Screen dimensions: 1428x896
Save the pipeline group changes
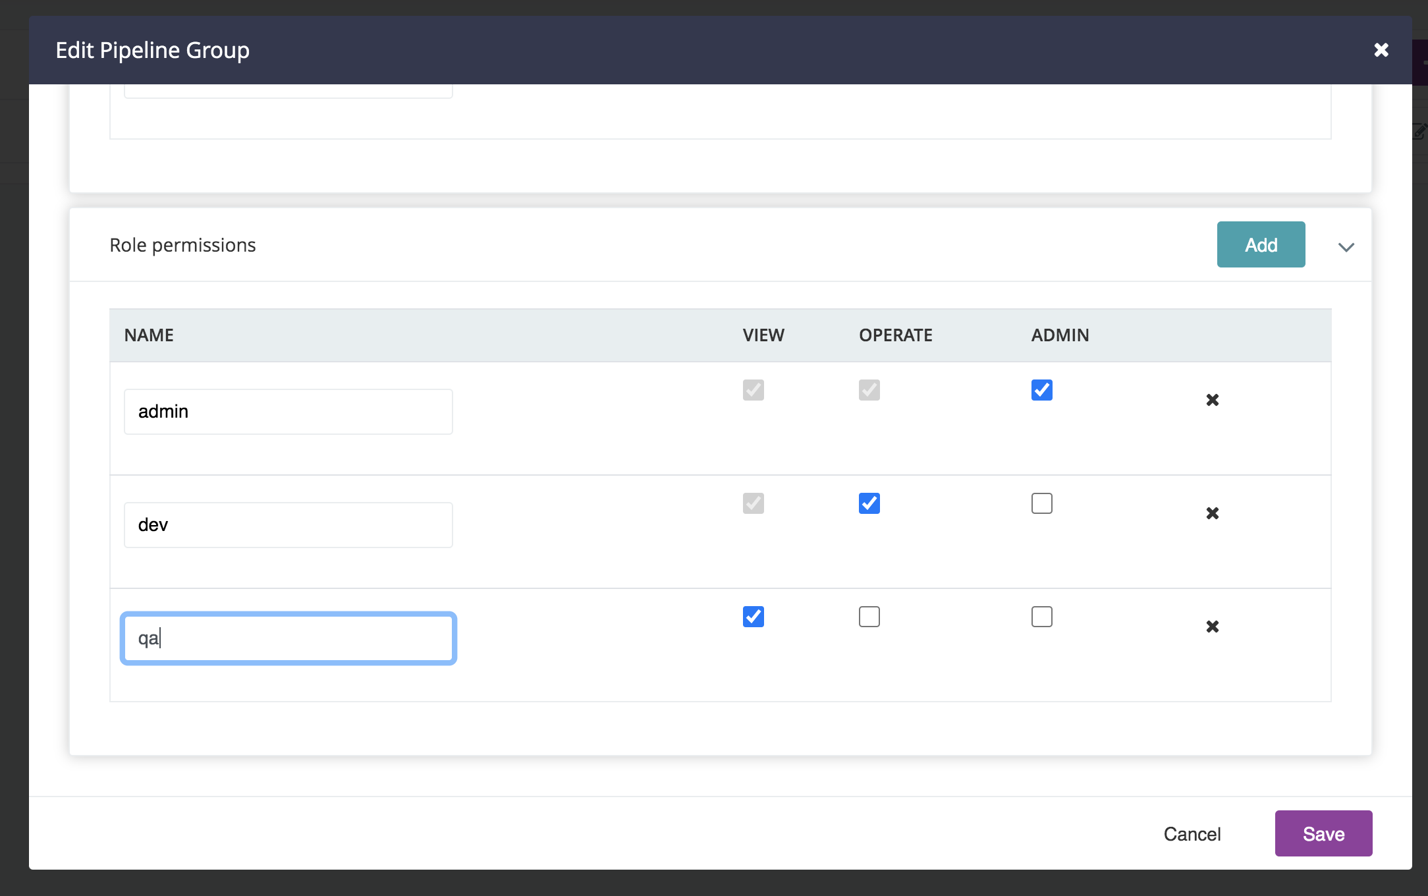click(x=1323, y=833)
